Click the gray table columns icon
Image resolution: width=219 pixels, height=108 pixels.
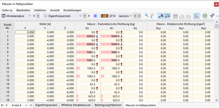pos(175,16)
